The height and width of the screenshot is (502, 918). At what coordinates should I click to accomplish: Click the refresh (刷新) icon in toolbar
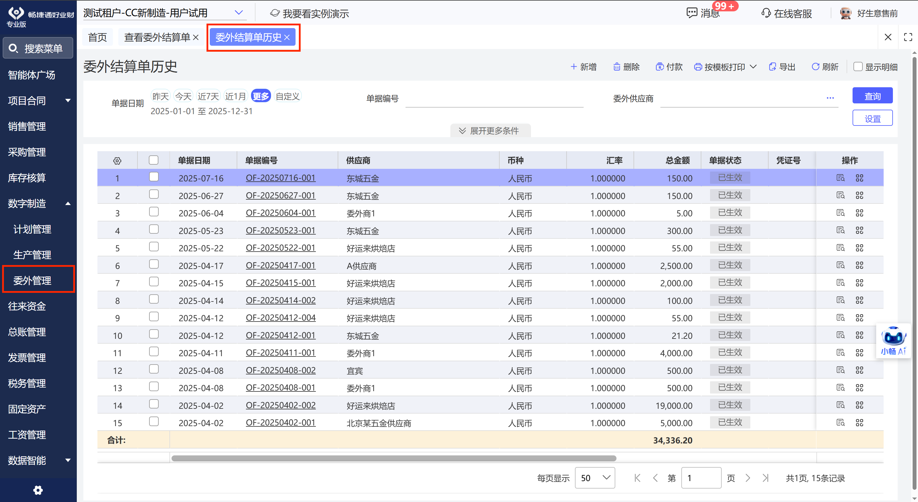(815, 67)
